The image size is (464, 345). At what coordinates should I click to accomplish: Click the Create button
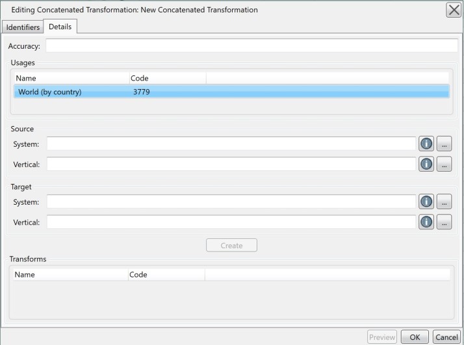[x=231, y=246]
